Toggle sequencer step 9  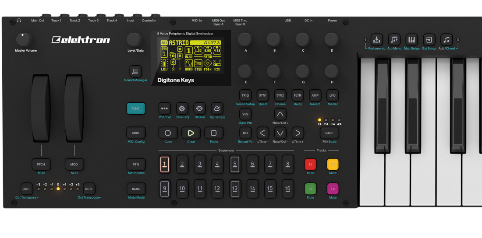[165, 189]
